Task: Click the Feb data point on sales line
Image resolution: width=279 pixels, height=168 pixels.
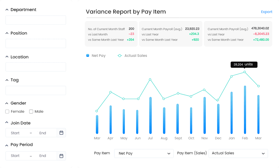Action: pyautogui.click(x=245, y=72)
